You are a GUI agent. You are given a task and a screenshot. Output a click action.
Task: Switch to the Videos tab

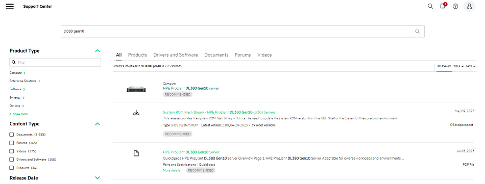pyautogui.click(x=264, y=55)
